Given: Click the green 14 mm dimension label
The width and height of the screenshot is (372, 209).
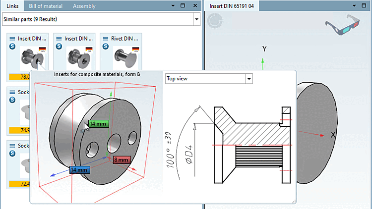Looking at the screenshot, I should [98, 124].
